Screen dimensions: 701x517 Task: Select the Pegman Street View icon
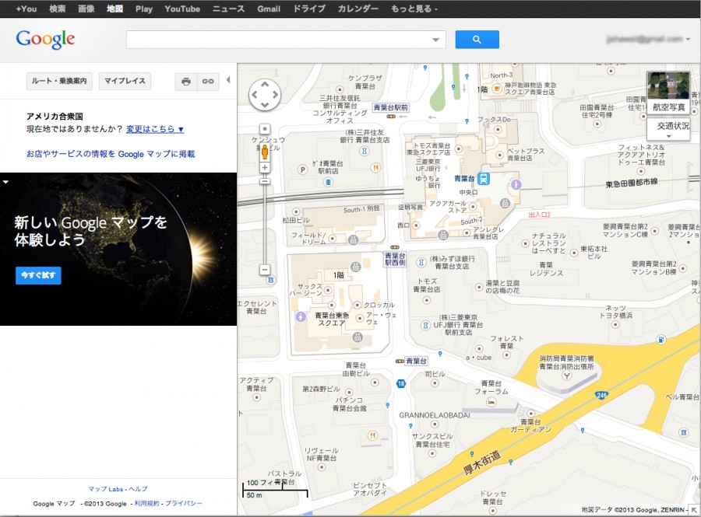click(265, 152)
